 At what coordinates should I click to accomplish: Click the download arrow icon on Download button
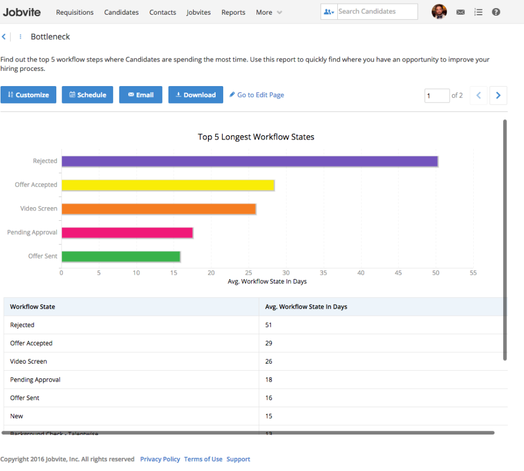tap(177, 94)
